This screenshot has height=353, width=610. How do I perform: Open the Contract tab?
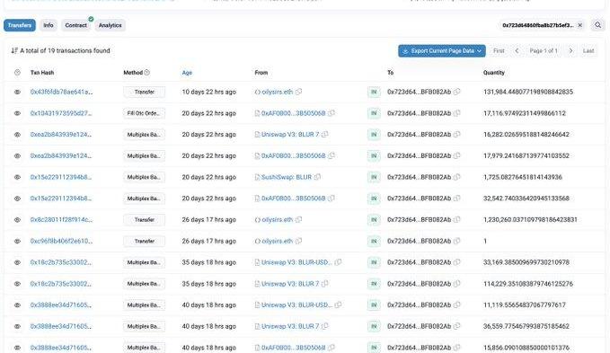(x=75, y=25)
